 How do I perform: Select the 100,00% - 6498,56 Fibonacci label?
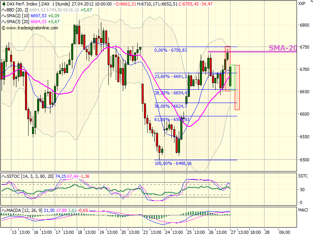pyautogui.click(x=173, y=163)
